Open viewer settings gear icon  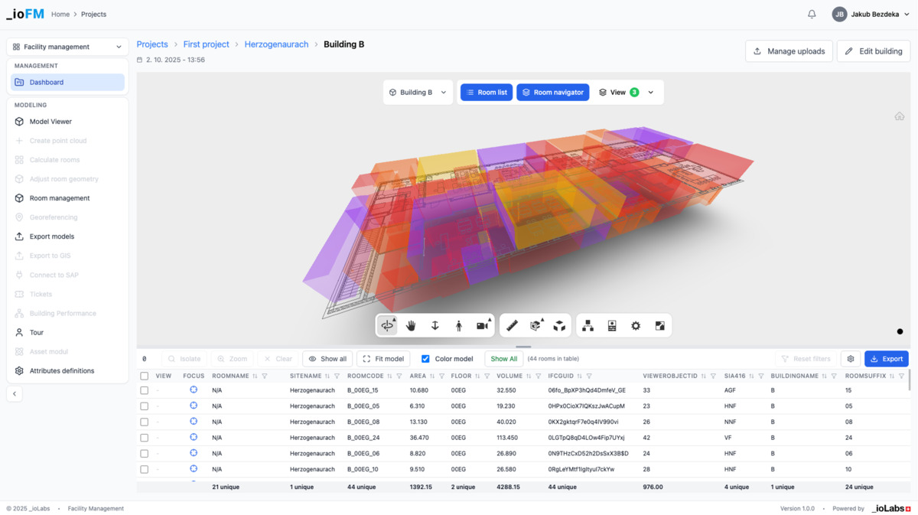coord(636,326)
